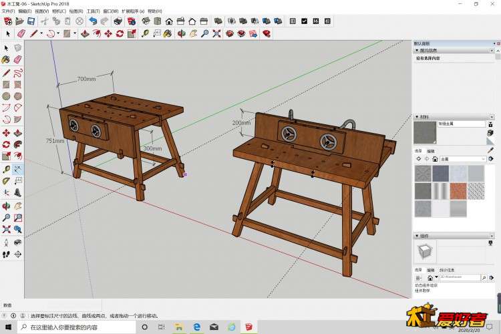Open the Windows Start menu
This screenshot has height=334, width=501.
point(8,327)
